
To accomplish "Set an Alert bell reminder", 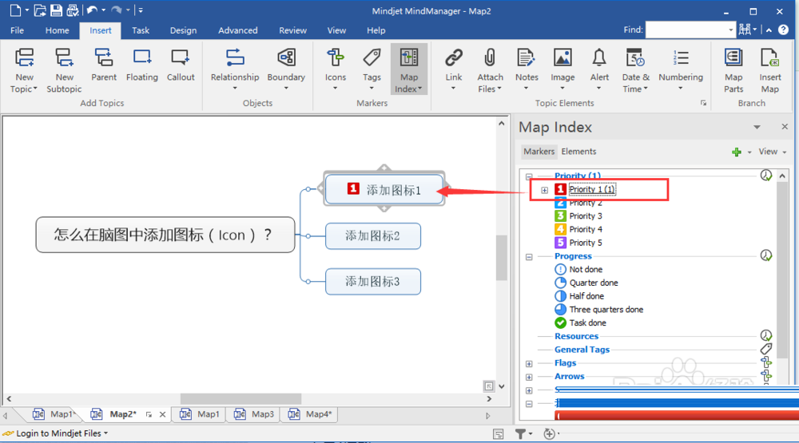I will pos(599,69).
